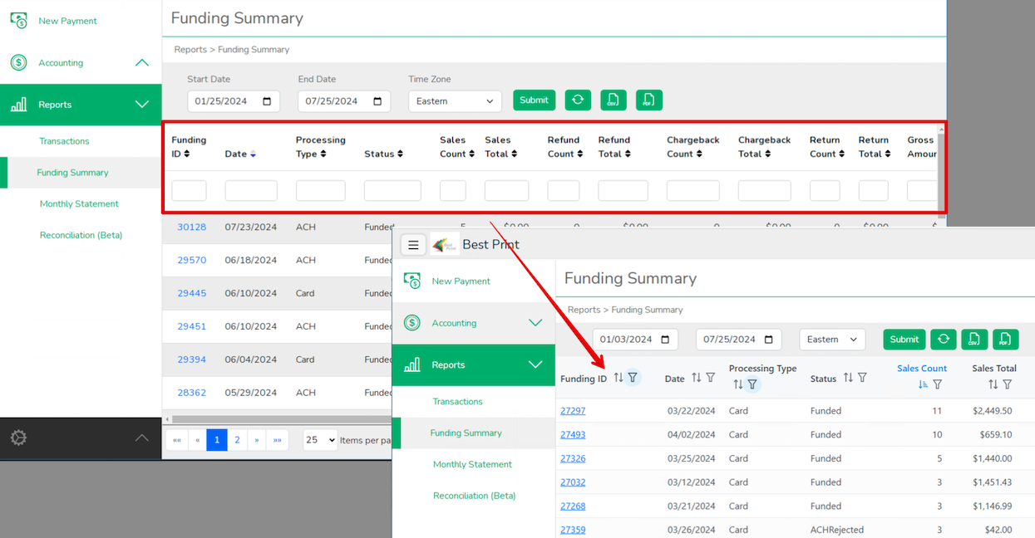Select the $2,449.50 sales total cell

click(992, 411)
